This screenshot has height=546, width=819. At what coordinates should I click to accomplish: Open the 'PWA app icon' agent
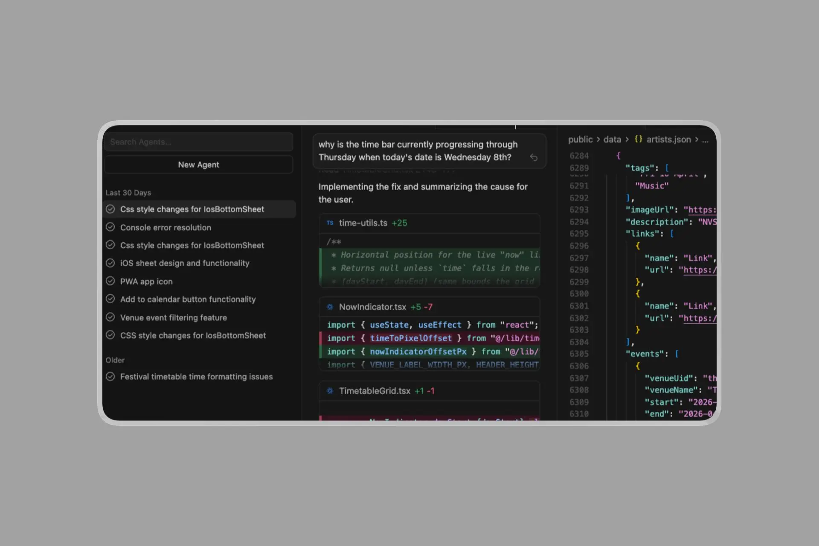199,282
